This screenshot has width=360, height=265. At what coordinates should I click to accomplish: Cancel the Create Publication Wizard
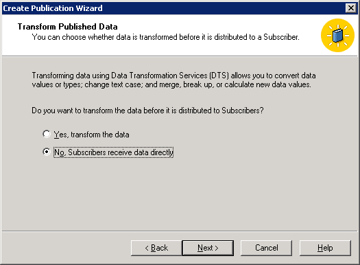pos(266,248)
